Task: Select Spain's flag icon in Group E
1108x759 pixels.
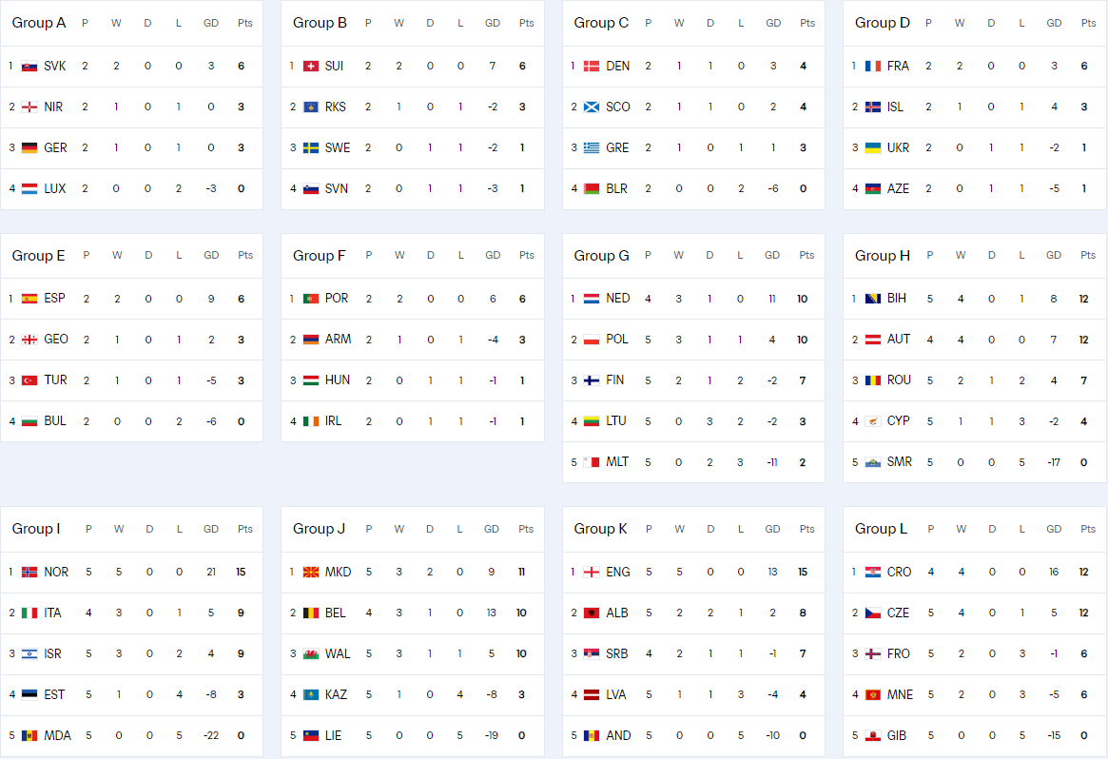Action: point(29,299)
